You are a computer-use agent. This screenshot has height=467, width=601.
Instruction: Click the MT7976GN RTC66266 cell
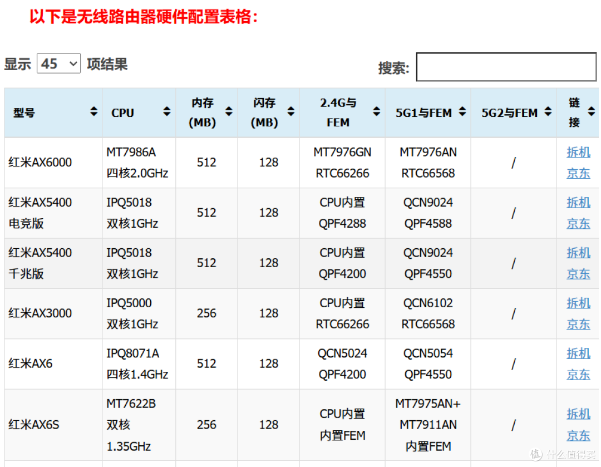point(342,163)
